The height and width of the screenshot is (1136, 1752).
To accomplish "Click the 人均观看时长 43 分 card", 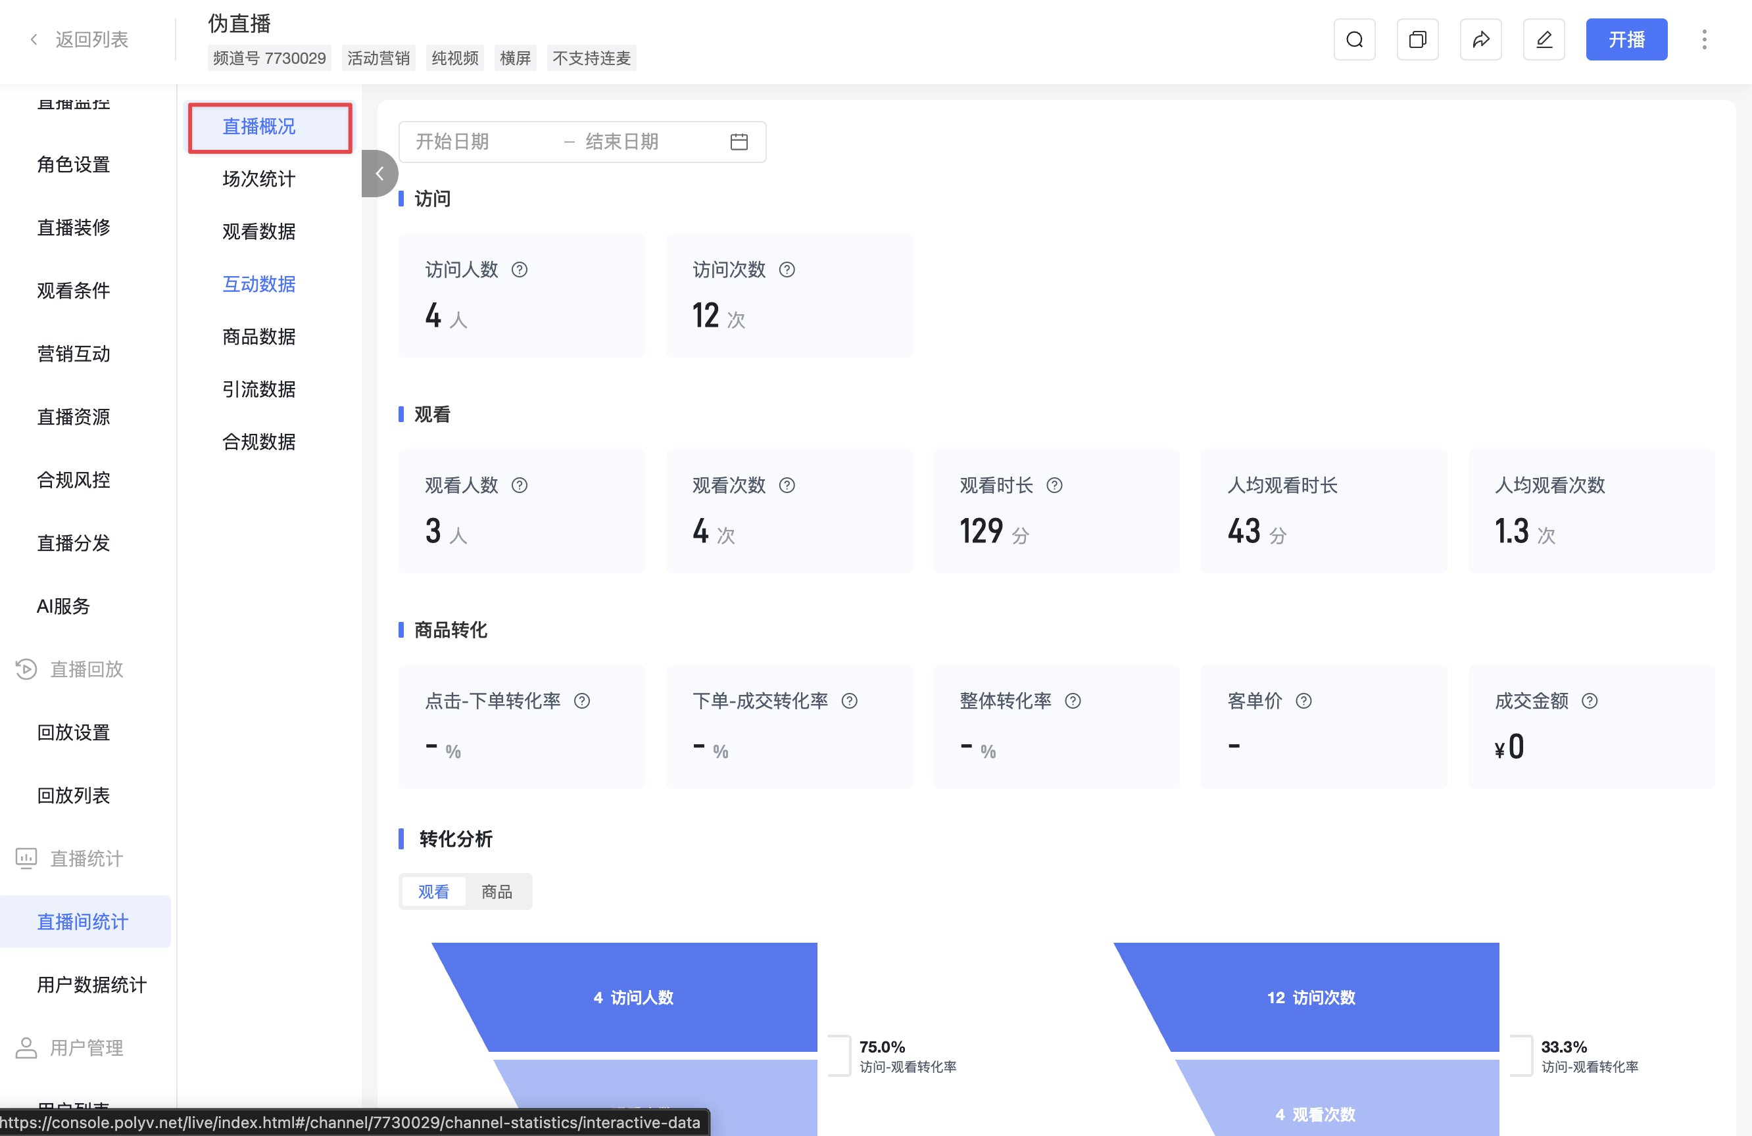I will click(x=1324, y=511).
